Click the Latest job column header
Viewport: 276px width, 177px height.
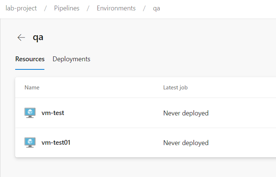175,88
